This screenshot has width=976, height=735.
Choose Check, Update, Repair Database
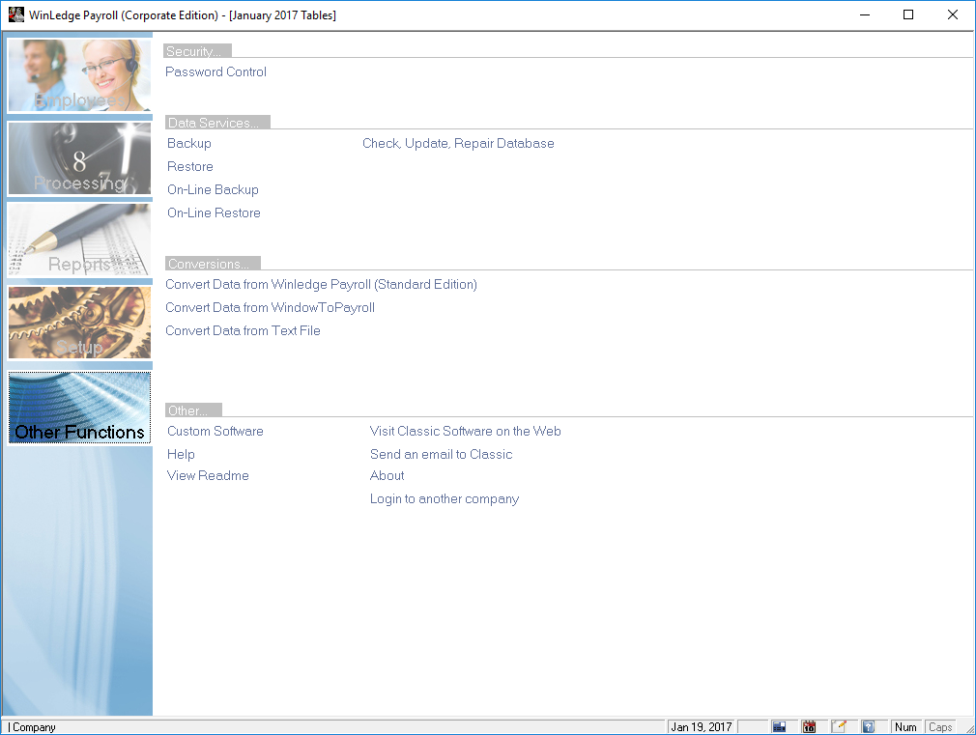pos(458,144)
